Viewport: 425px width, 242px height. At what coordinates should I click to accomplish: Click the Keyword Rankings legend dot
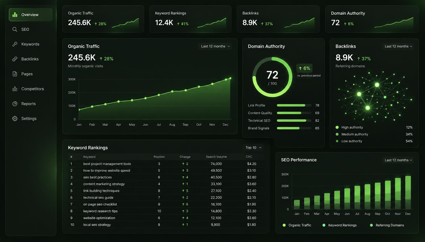(324, 225)
